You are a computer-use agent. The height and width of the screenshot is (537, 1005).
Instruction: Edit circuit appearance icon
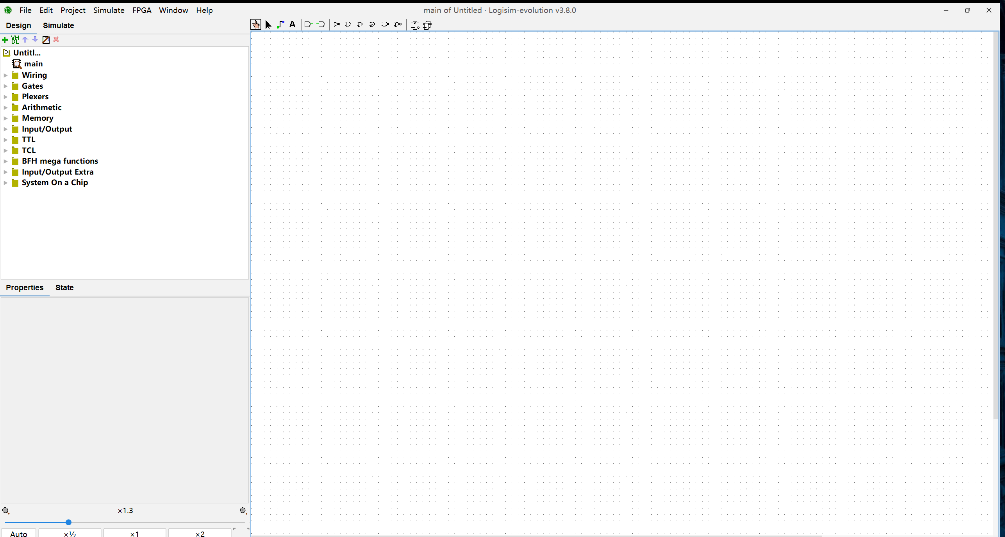[46, 40]
